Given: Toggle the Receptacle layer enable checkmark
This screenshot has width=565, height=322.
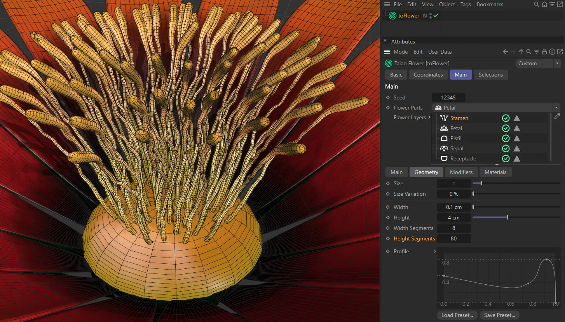Looking at the screenshot, I should 506,158.
